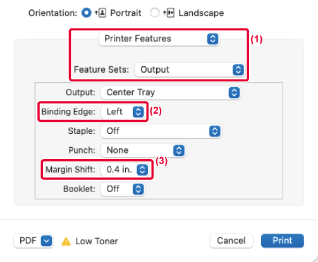Click the portrait page orientation icon

(101, 13)
